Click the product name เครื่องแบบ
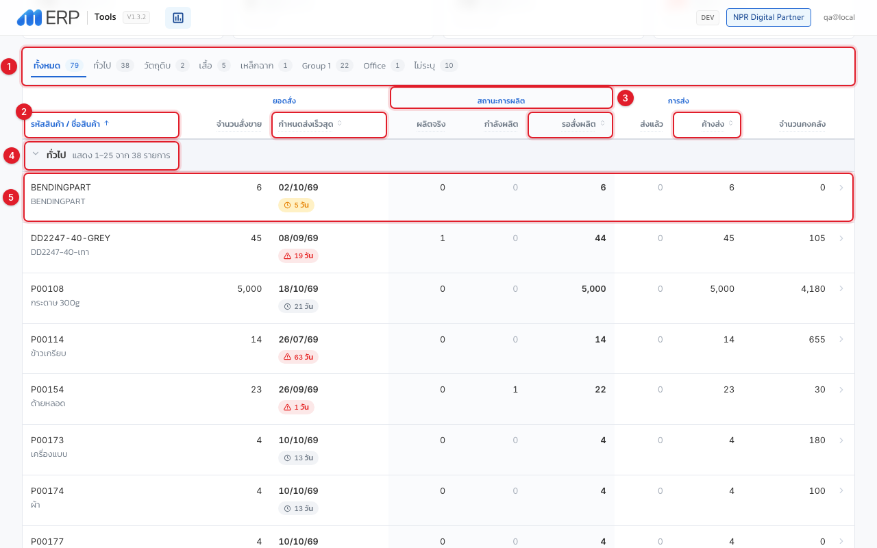This screenshot has height=548, width=877. pos(49,454)
